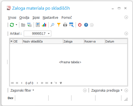Open the Nastavitve menu
Screen dimensions: 133x106
(x=50, y=18)
